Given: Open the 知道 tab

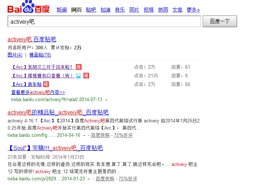Looking at the screenshot, I should pyautogui.click(x=105, y=10).
